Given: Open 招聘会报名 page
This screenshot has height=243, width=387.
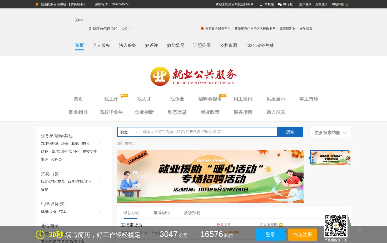Looking at the screenshot, I should 210,99.
